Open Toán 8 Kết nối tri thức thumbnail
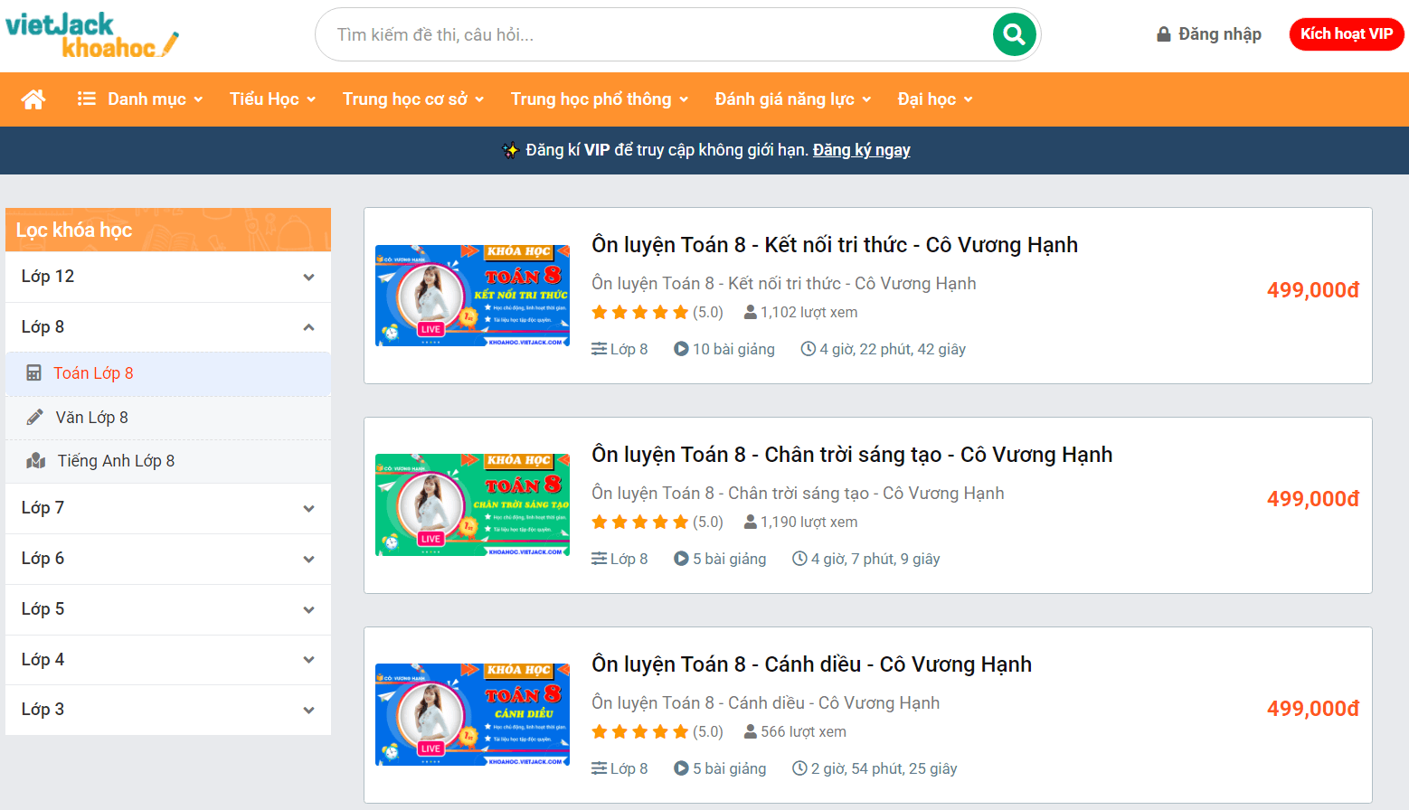This screenshot has width=1409, height=810. 472,296
